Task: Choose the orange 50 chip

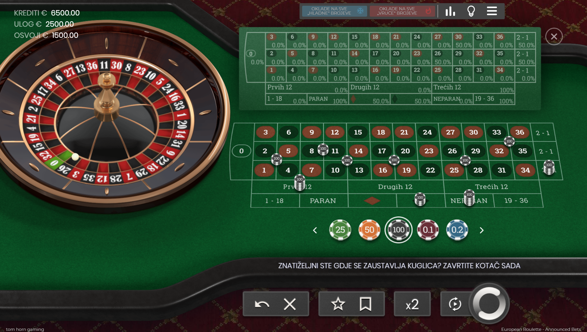Action: pyautogui.click(x=369, y=230)
